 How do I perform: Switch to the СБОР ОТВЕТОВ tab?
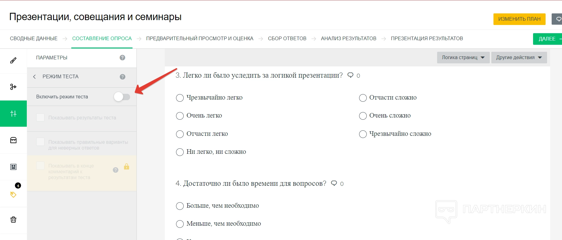(287, 39)
